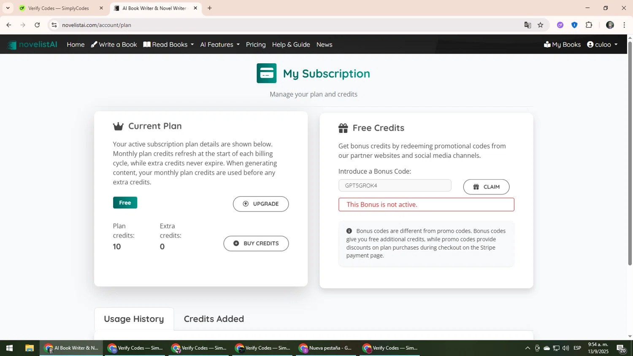Open Help & Guide

point(291,45)
